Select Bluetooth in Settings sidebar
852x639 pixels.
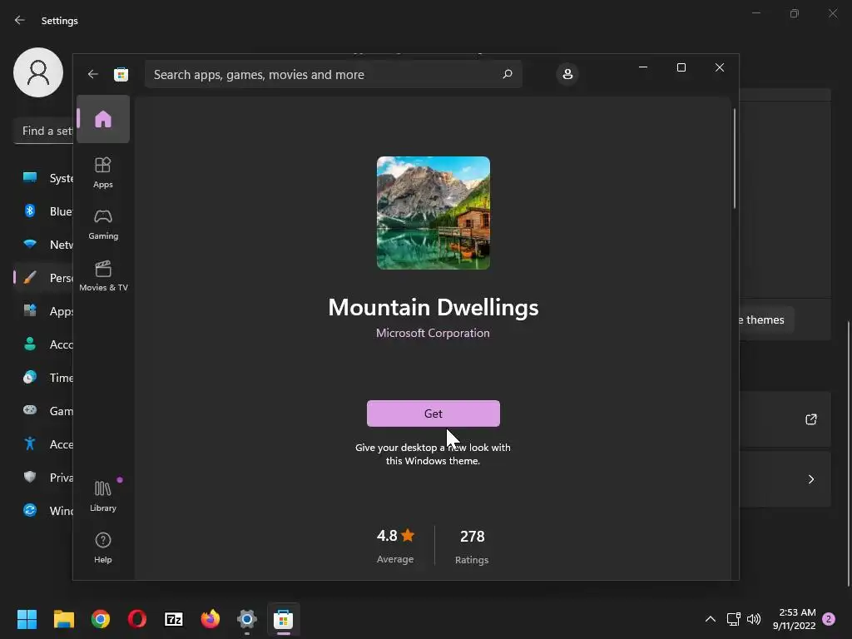43,211
